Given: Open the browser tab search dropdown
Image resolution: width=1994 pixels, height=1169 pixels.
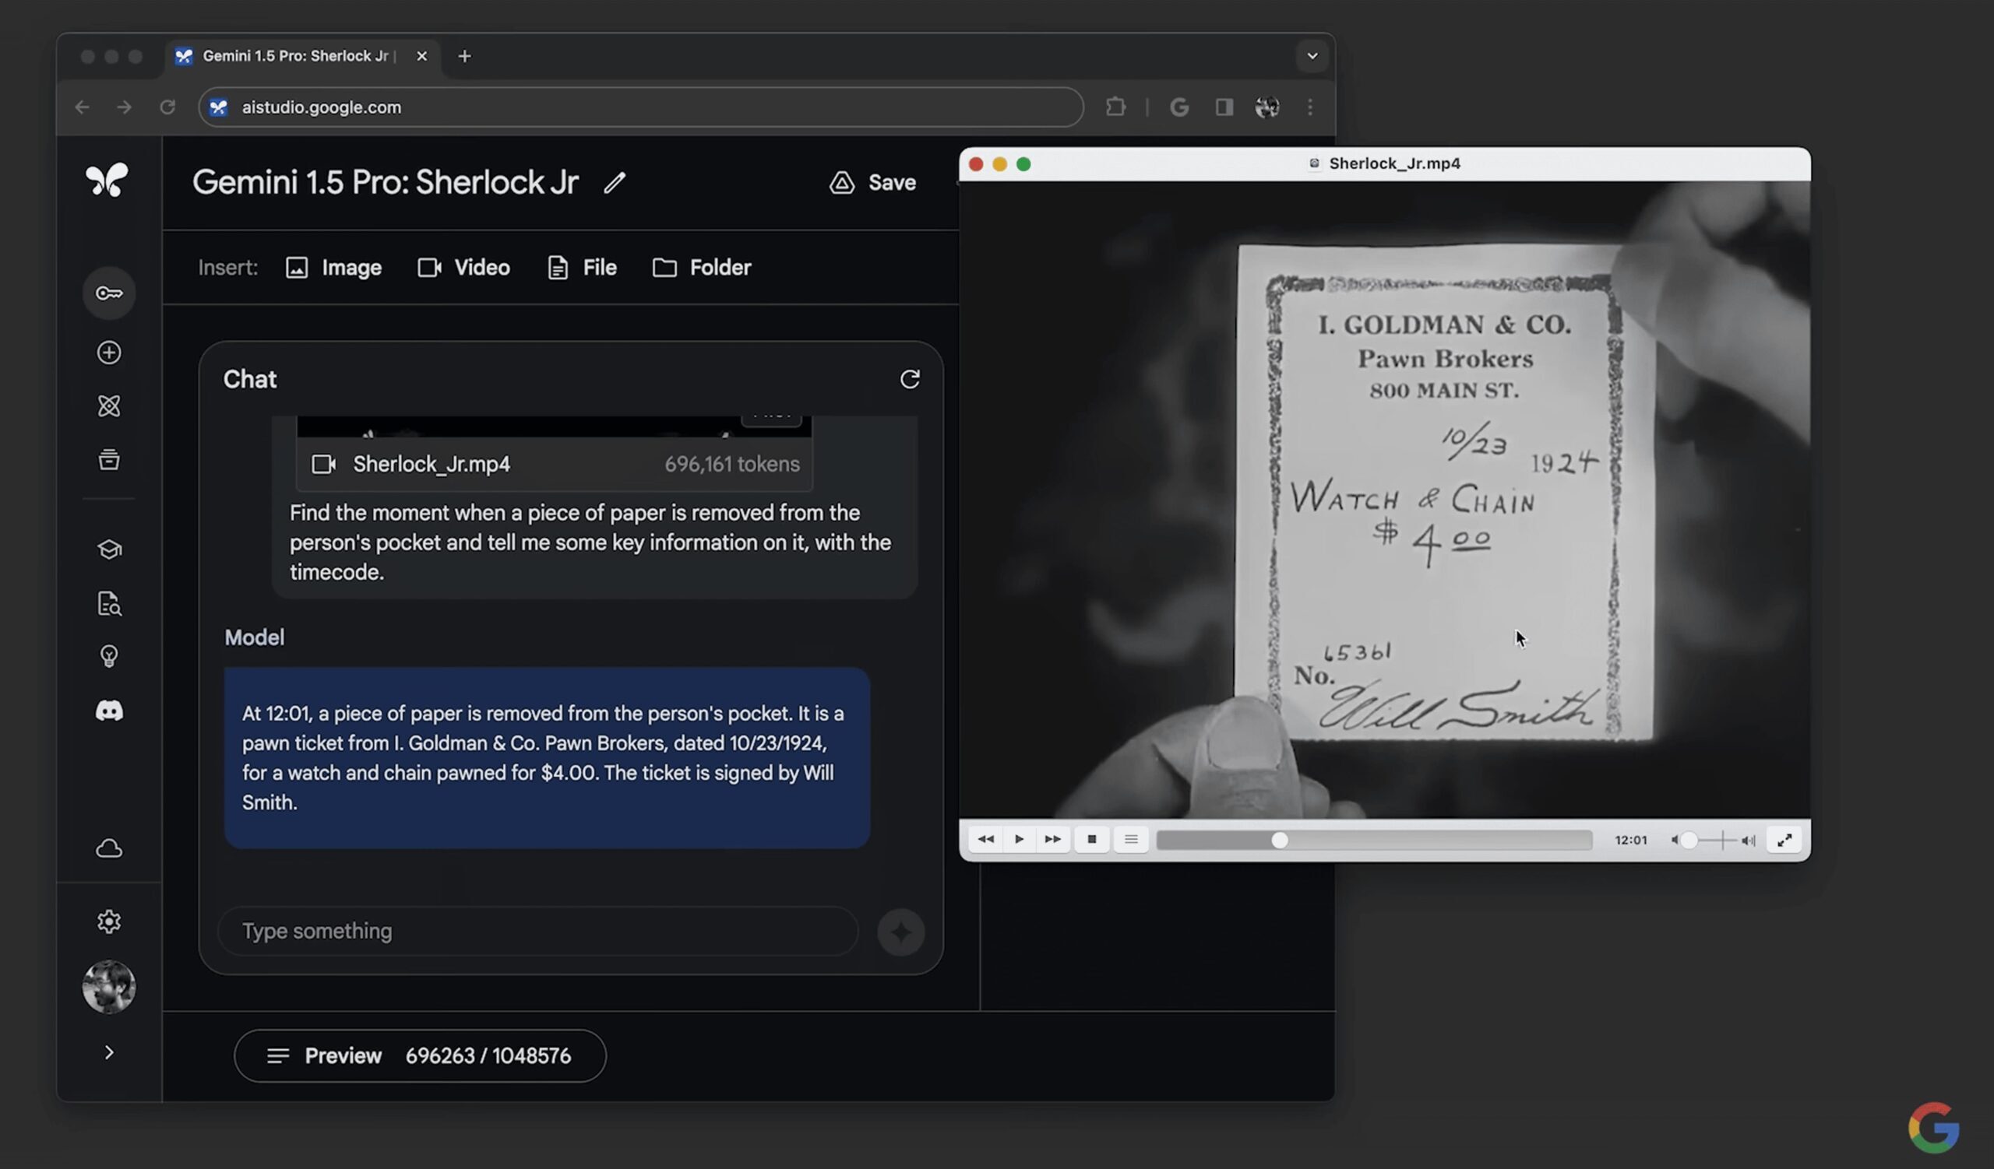Looking at the screenshot, I should [x=1311, y=56].
